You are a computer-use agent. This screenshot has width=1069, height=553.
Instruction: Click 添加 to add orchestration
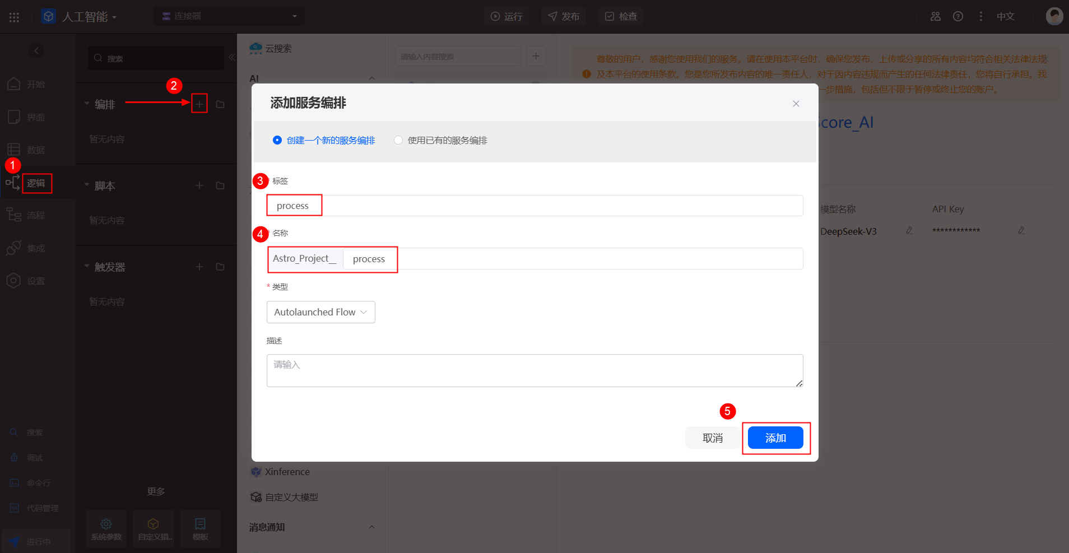click(x=775, y=438)
